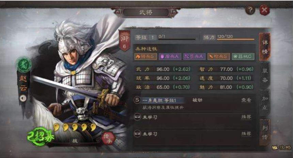Switch to the 详情 details tab

click(x=265, y=47)
